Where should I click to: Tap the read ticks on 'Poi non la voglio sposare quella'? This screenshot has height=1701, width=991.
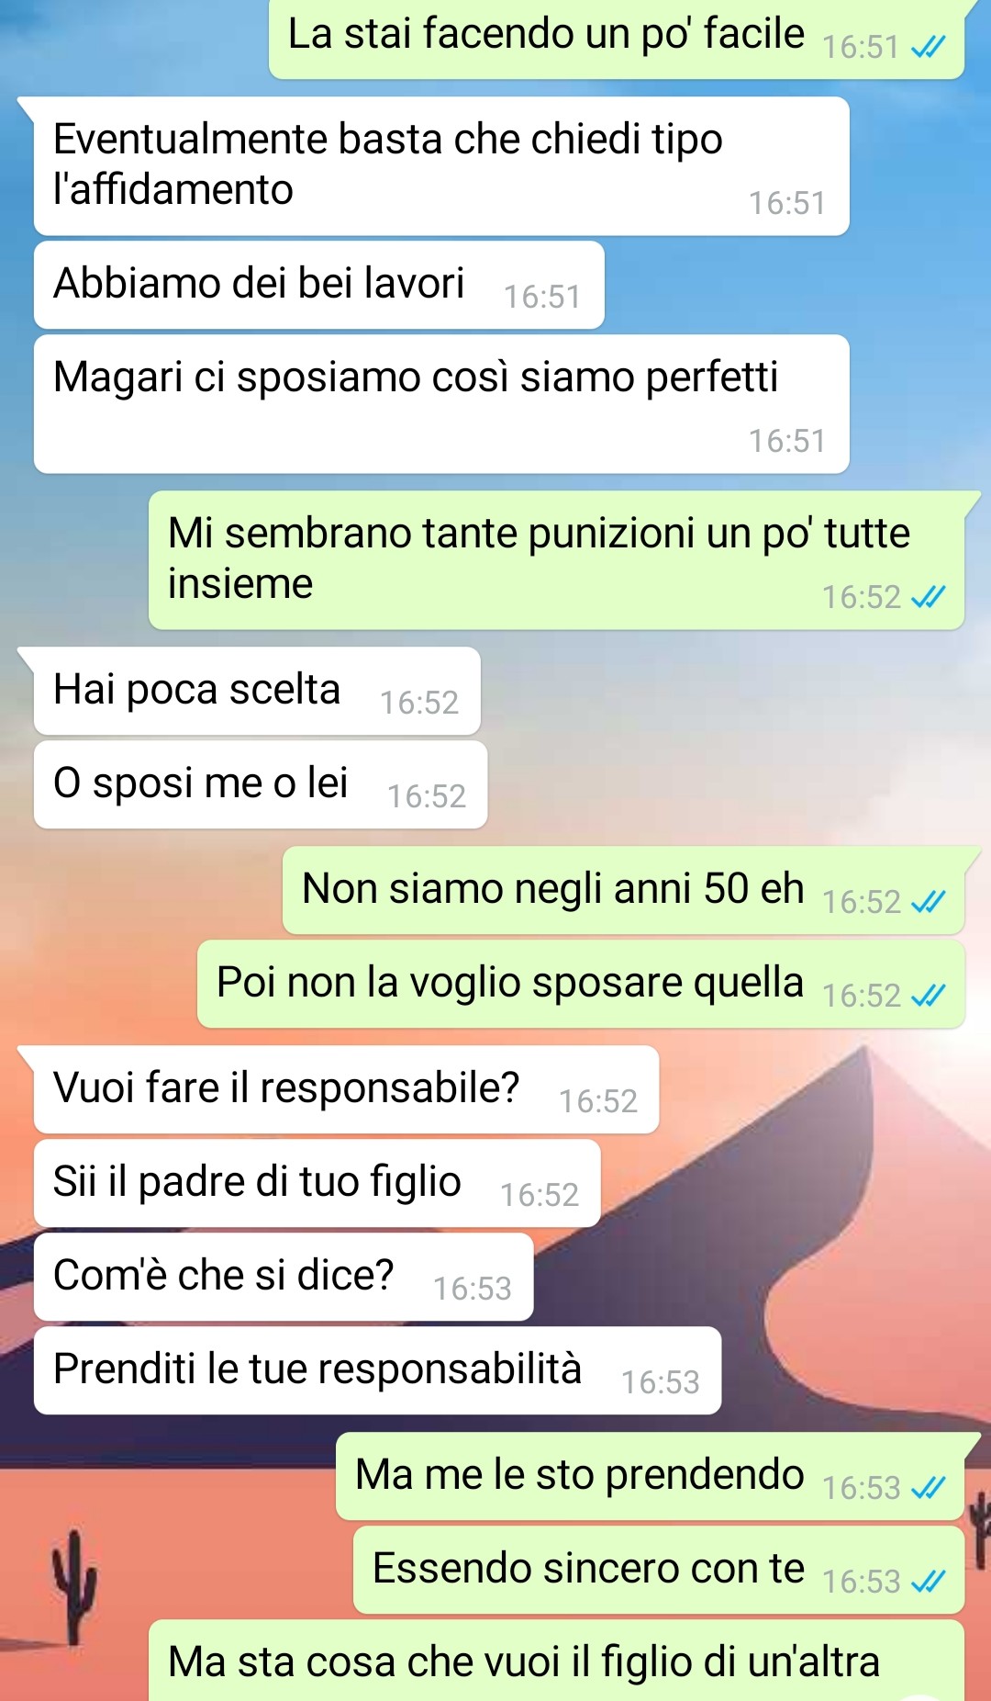click(928, 997)
